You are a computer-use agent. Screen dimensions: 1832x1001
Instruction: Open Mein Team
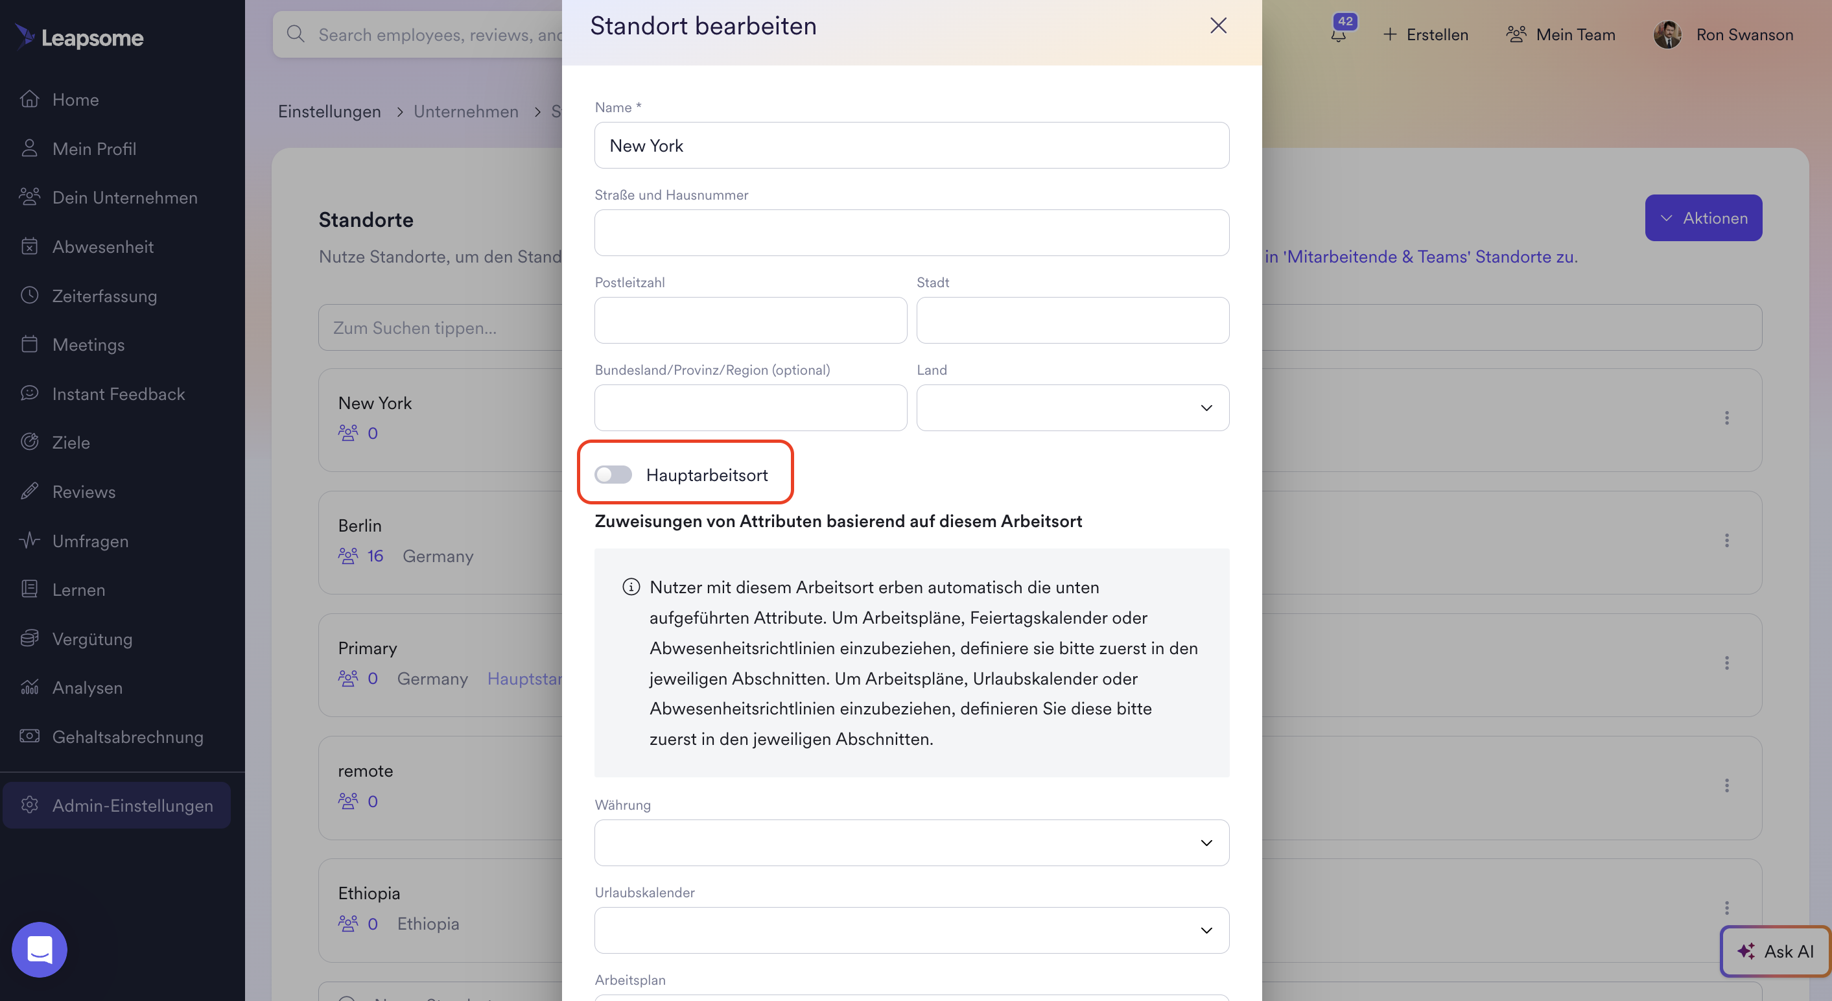(x=1560, y=34)
